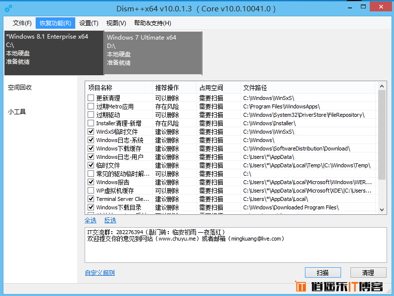
Task: Uncheck the WinSxS临时文件 checkbox
Action: [91, 132]
